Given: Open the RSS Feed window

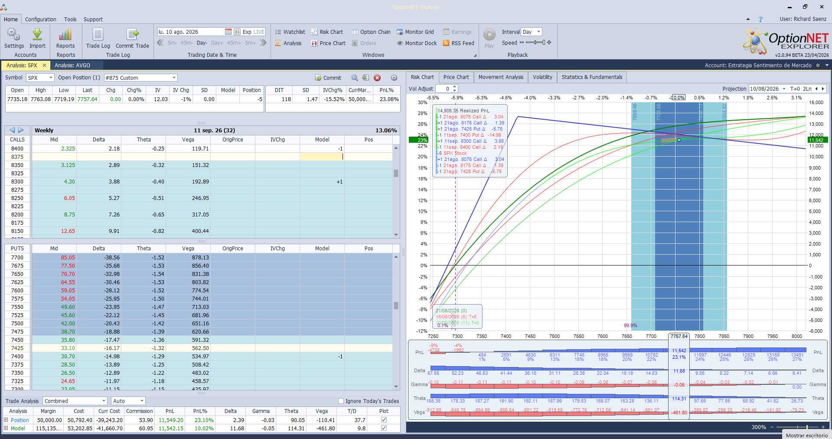Looking at the screenshot, I should (458, 43).
